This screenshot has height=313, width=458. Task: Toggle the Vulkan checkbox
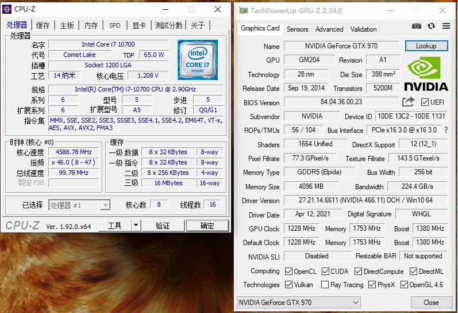(x=288, y=285)
